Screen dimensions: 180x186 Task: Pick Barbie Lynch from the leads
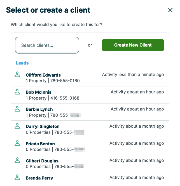click(39, 109)
